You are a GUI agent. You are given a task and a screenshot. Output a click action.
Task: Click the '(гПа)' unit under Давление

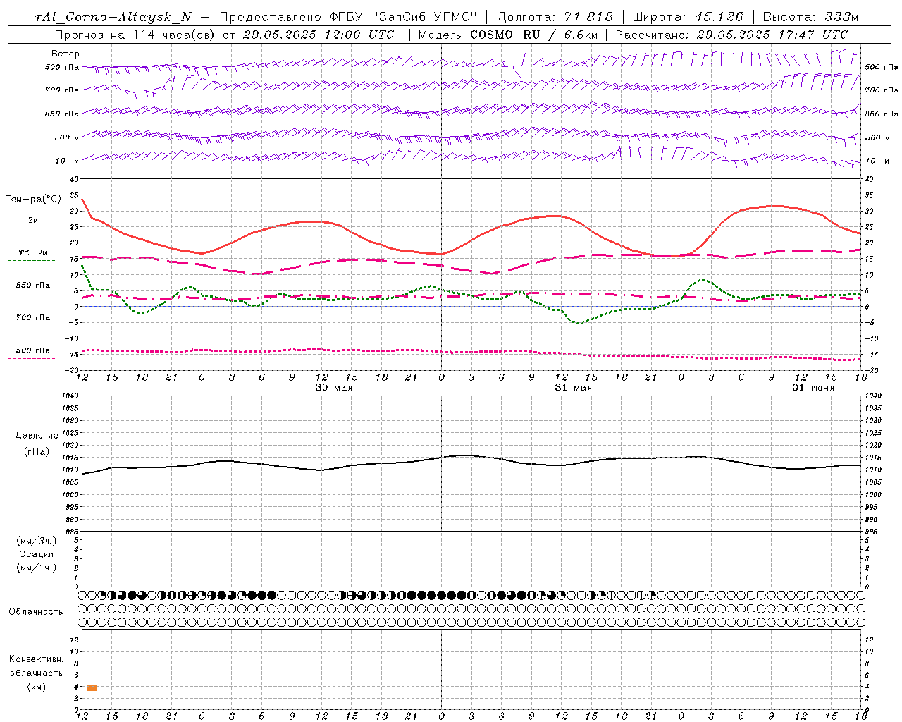click(x=37, y=451)
